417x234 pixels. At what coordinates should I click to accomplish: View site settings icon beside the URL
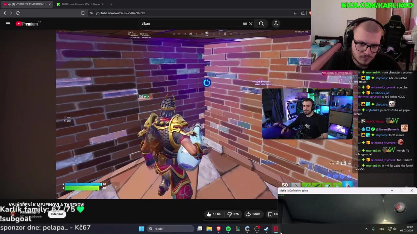[x=91, y=13]
